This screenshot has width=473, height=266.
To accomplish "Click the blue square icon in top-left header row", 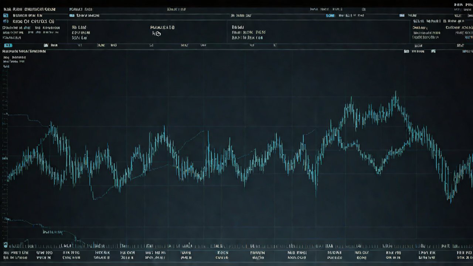I will [x=6, y=16].
